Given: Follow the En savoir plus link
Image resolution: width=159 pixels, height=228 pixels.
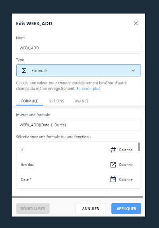Looking at the screenshot, I should pos(88,89).
